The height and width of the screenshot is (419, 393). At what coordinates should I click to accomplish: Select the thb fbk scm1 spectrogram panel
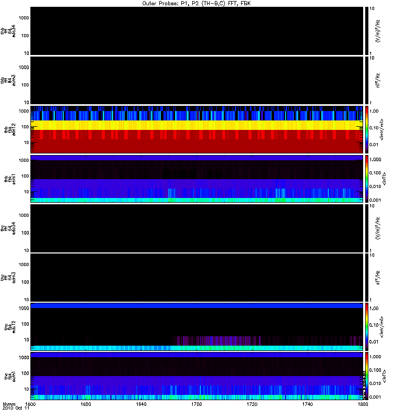pos(197,179)
